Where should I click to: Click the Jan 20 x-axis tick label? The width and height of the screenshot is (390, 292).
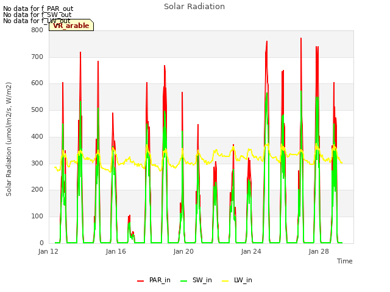[183, 251]
